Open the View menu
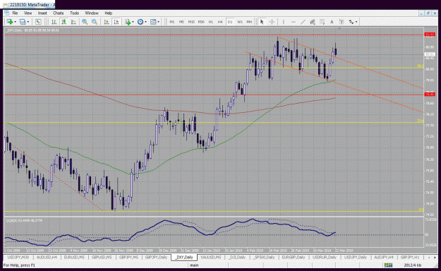This screenshot has width=441, height=271. [x=28, y=13]
